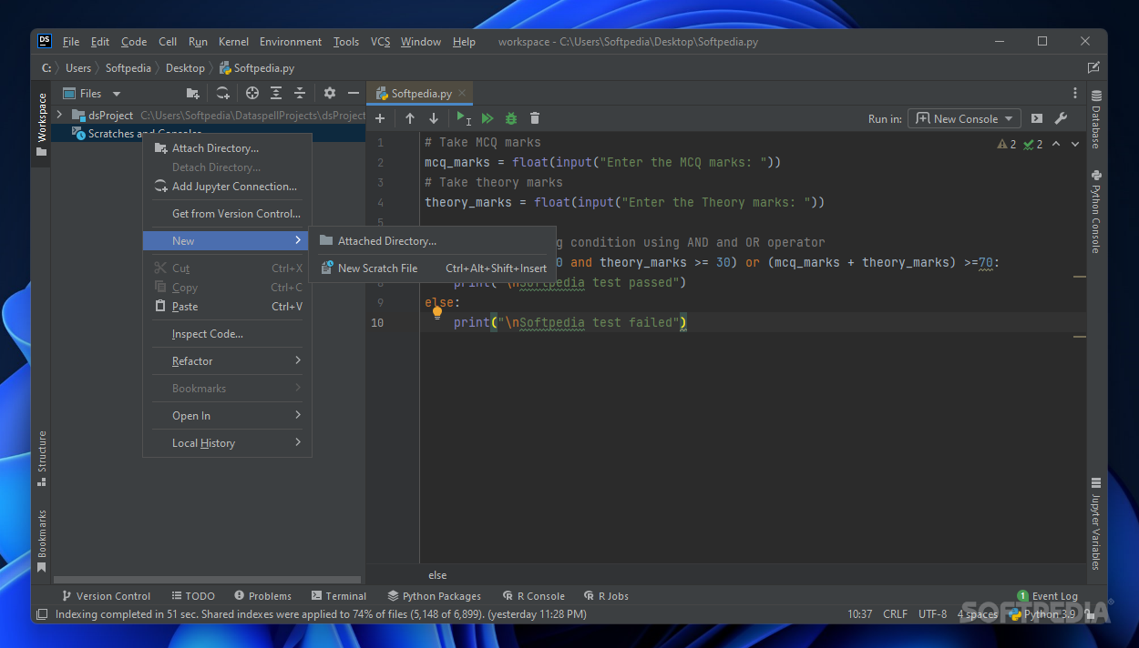Open the Problems tool window
Screen dimensions: 1139x648
[263, 596]
